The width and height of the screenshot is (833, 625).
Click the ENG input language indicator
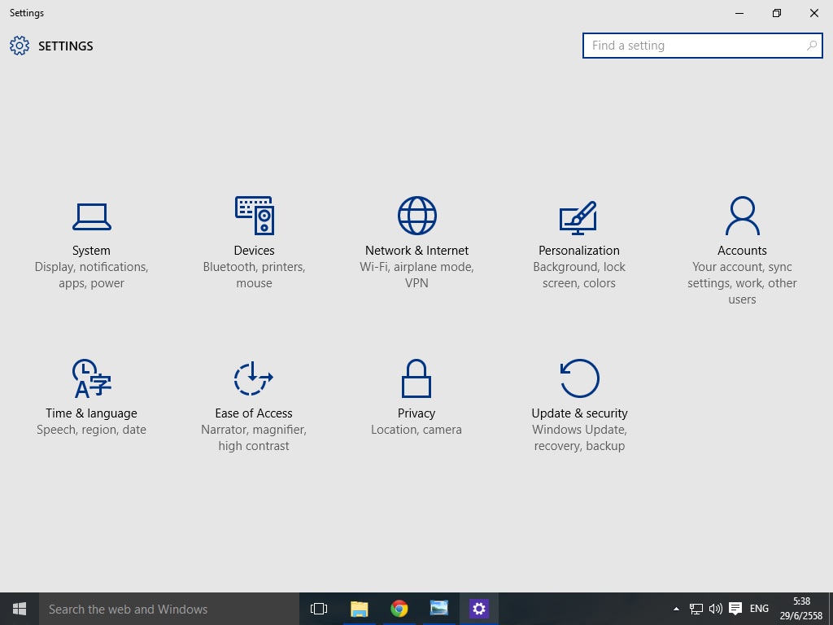tap(759, 609)
